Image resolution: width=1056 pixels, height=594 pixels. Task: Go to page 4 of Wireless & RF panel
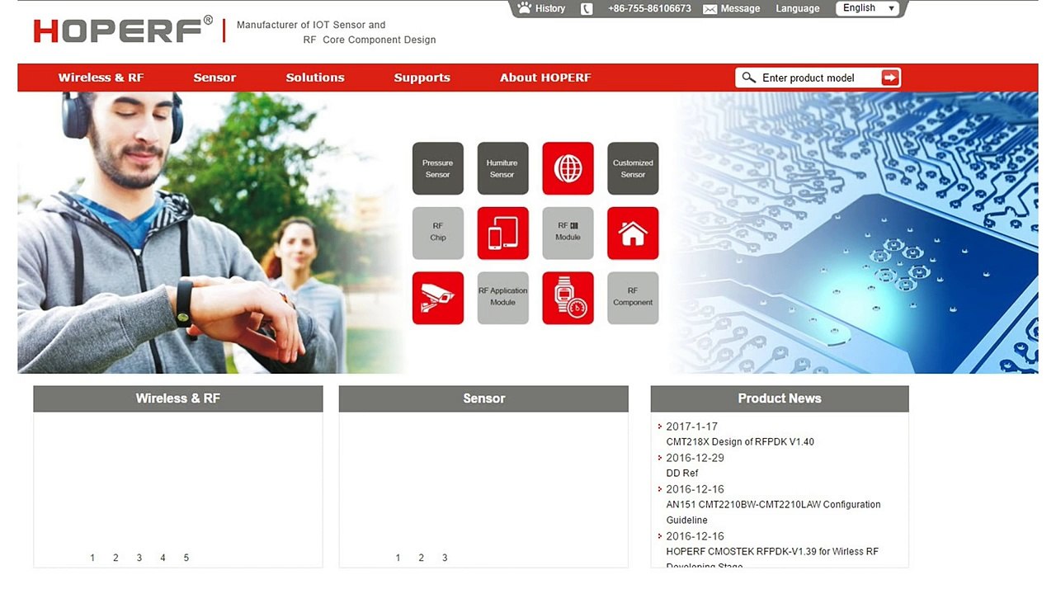point(163,559)
